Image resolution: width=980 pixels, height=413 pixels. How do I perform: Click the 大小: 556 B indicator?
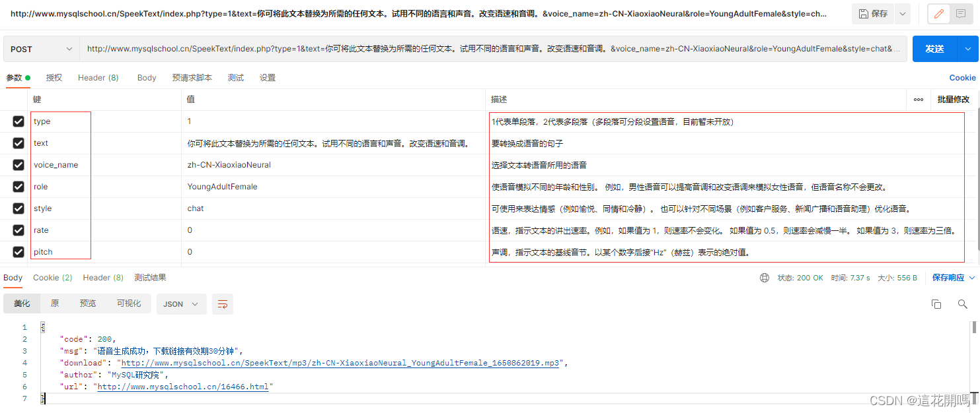click(897, 278)
